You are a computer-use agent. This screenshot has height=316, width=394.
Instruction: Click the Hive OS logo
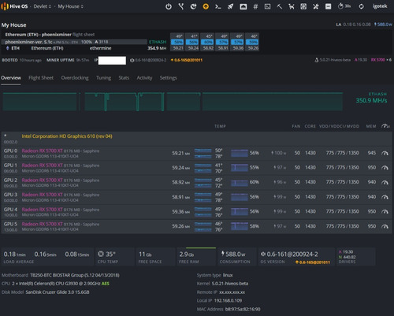pyautogui.click(x=14, y=6)
